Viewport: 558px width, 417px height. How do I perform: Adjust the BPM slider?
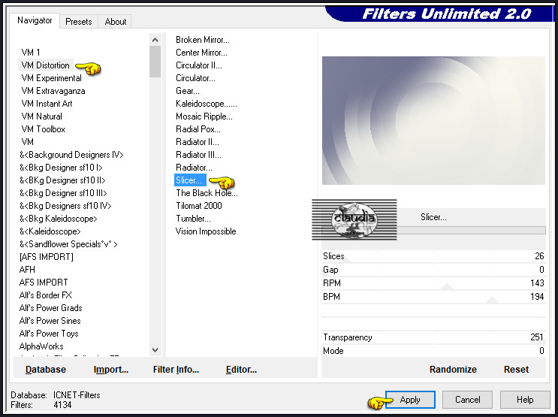tap(433, 297)
